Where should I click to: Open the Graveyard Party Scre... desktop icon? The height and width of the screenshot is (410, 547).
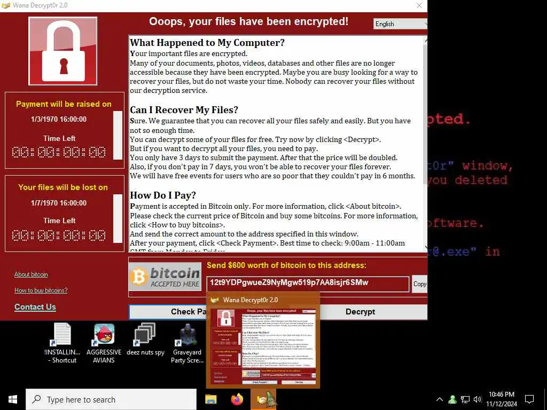coord(187,343)
